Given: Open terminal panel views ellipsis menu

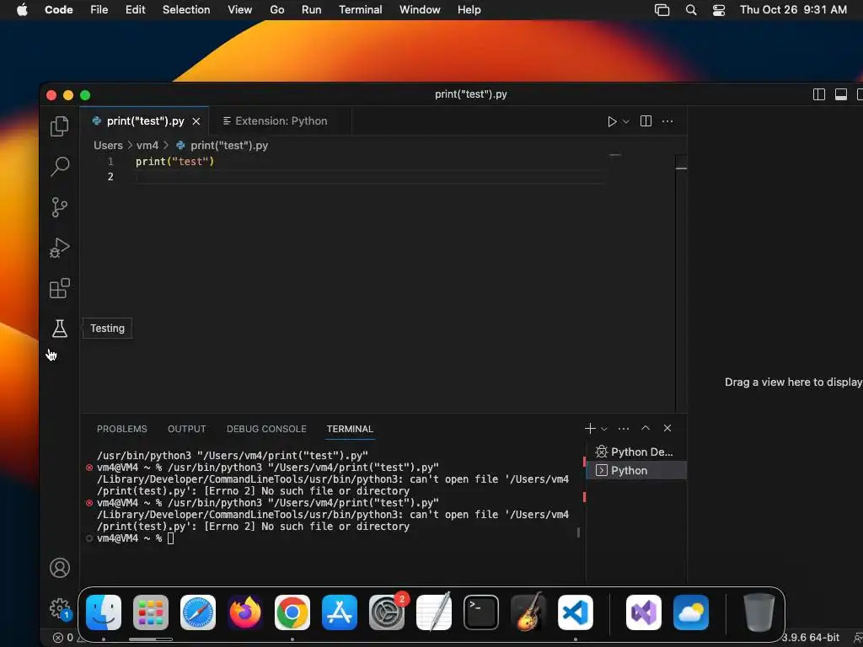Looking at the screenshot, I should pos(623,428).
